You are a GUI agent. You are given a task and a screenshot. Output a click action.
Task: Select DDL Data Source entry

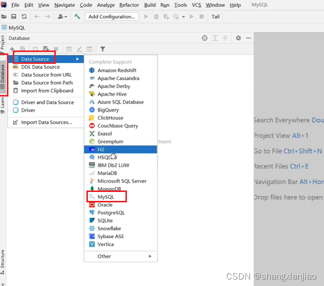coord(46,67)
